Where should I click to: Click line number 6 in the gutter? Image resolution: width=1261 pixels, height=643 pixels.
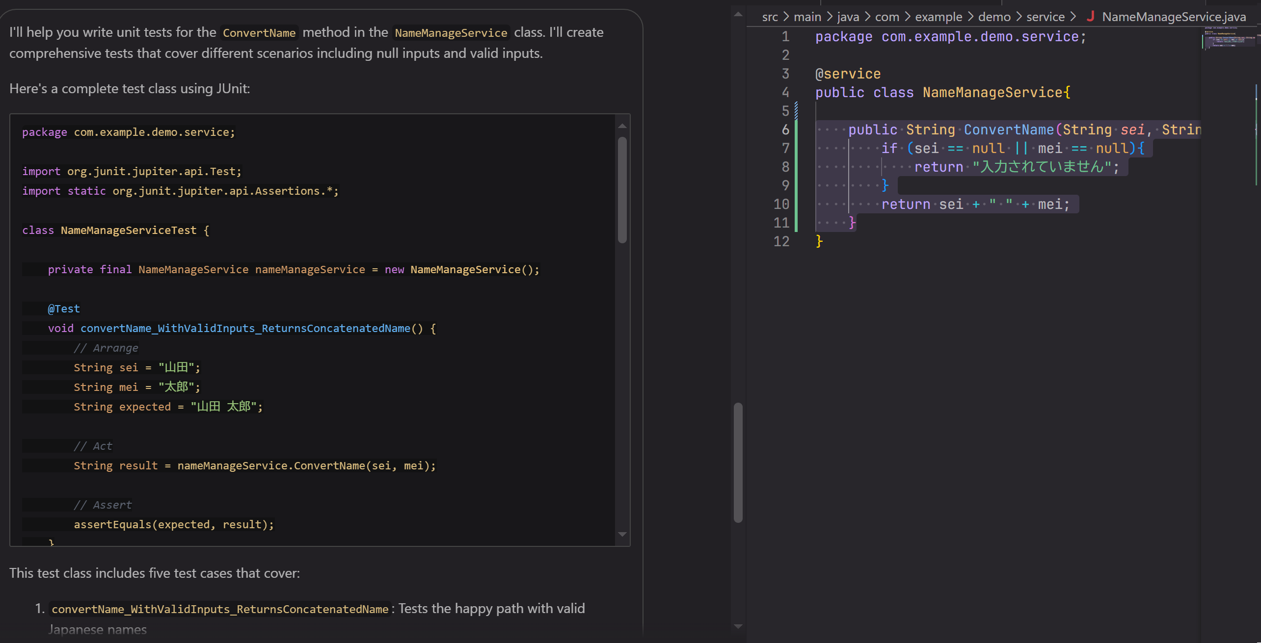(785, 129)
